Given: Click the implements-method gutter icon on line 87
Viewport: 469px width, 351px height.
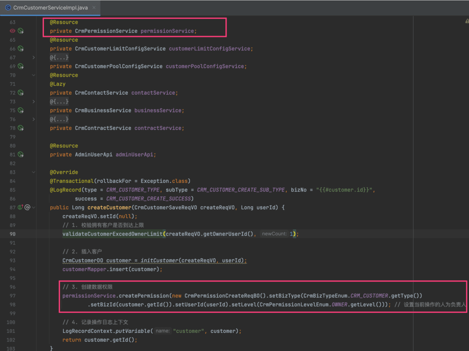Looking at the screenshot, I should [20, 208].
